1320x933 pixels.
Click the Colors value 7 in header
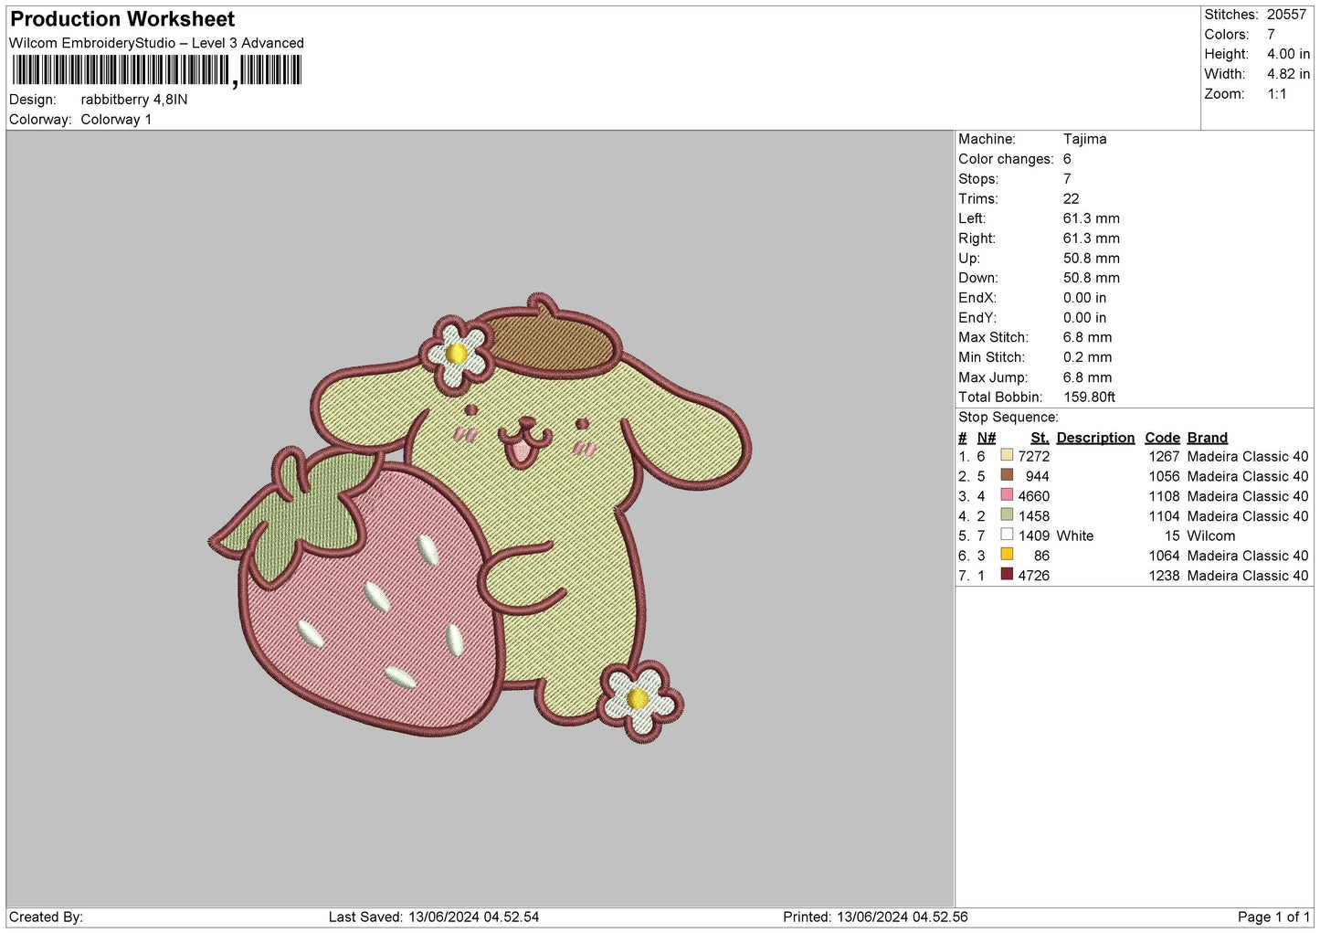(x=1271, y=35)
